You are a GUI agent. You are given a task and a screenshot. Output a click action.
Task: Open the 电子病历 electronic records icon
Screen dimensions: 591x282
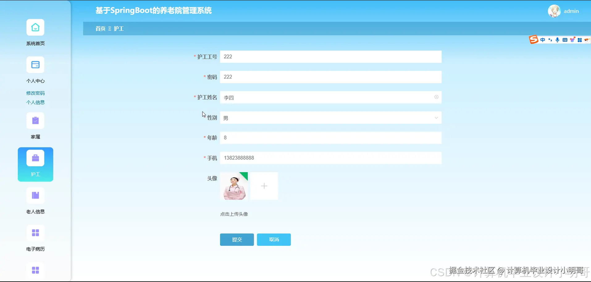[x=35, y=233]
